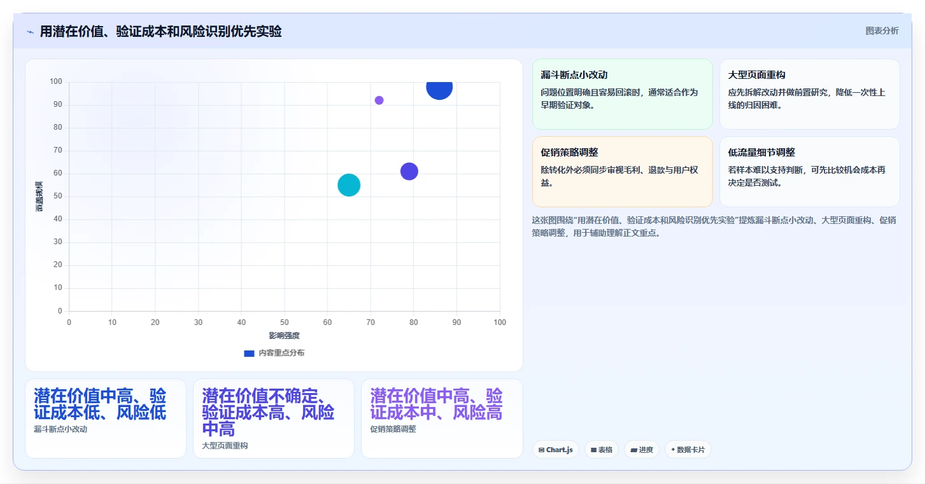925x484 pixels.
Task: Toggle the 内容重点分布 legend item
Action: point(274,353)
